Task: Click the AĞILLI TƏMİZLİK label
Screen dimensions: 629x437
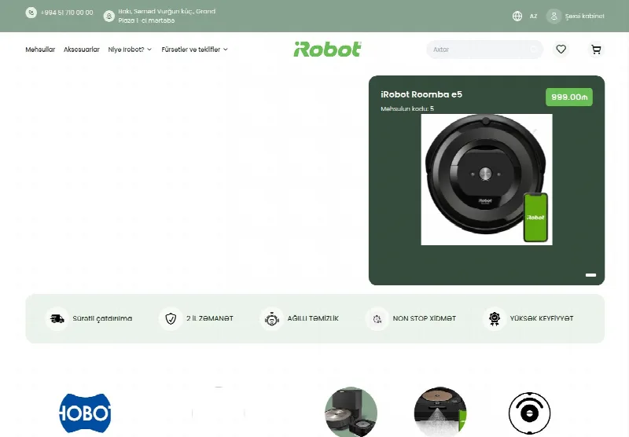Action: (x=313, y=319)
